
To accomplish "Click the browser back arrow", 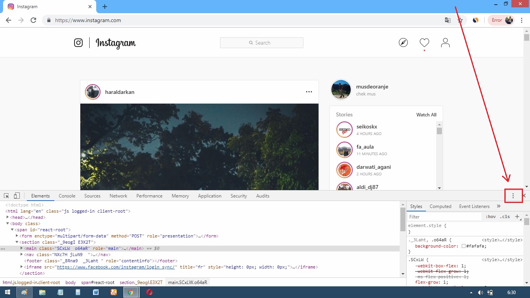I will (9, 20).
